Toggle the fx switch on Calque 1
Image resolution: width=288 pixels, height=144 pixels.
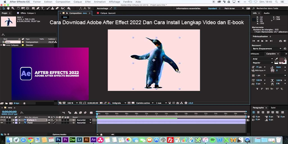tap(57, 120)
